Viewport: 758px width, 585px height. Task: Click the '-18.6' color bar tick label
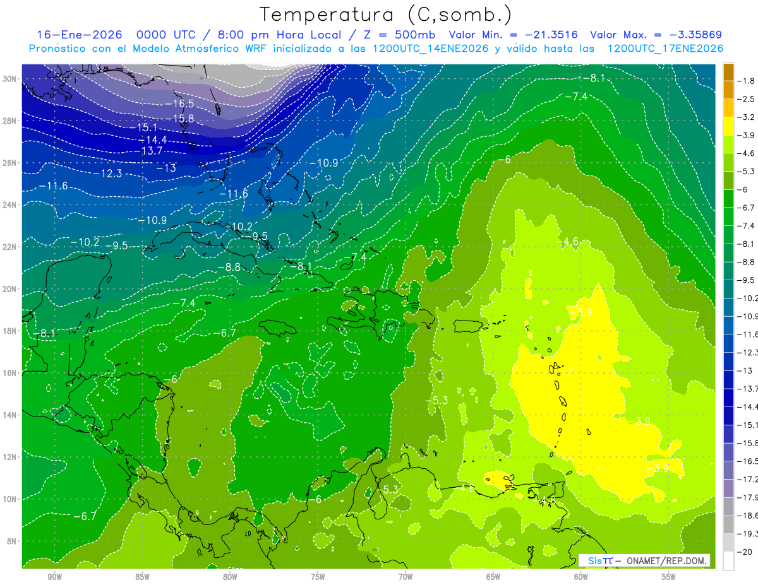(748, 516)
